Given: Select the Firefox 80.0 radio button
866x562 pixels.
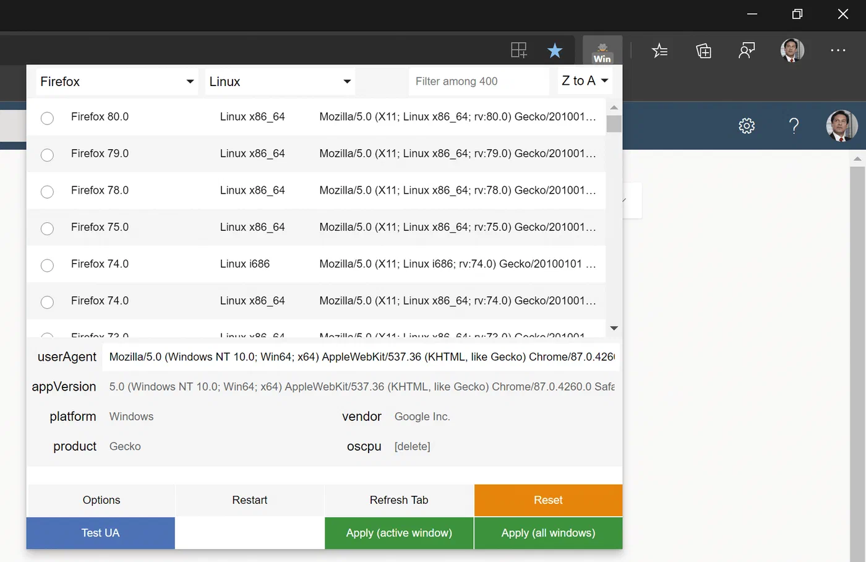Looking at the screenshot, I should [x=47, y=118].
